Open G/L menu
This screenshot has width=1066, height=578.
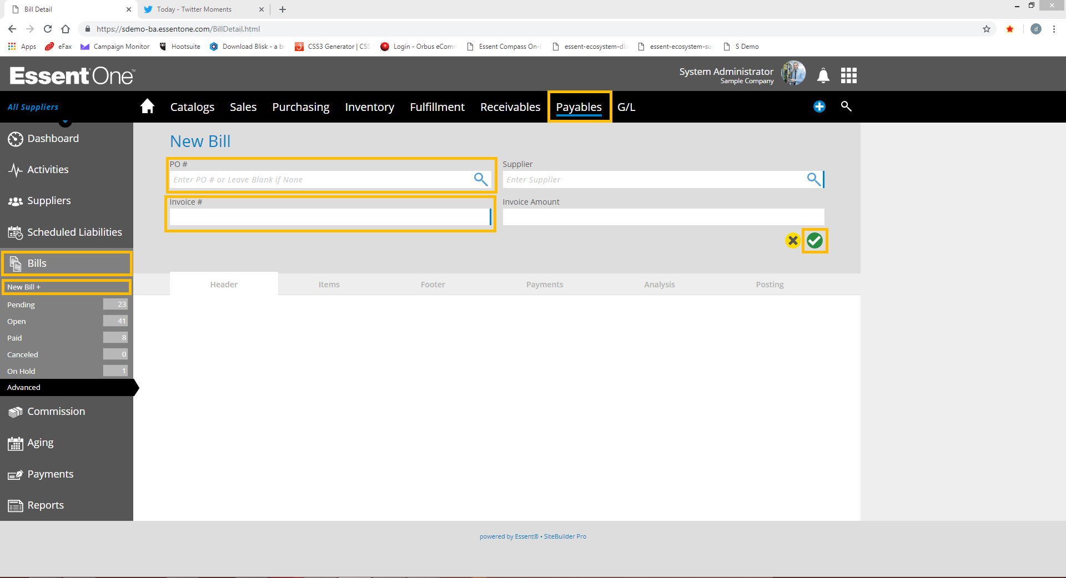(626, 107)
